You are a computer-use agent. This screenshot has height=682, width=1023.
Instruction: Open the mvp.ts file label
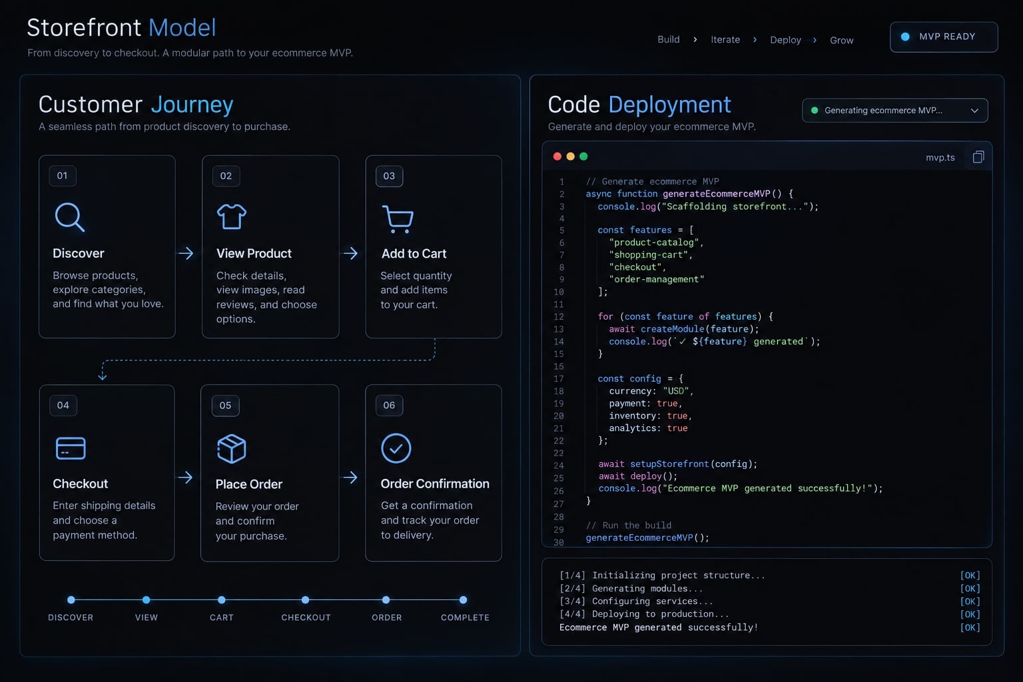(940, 158)
